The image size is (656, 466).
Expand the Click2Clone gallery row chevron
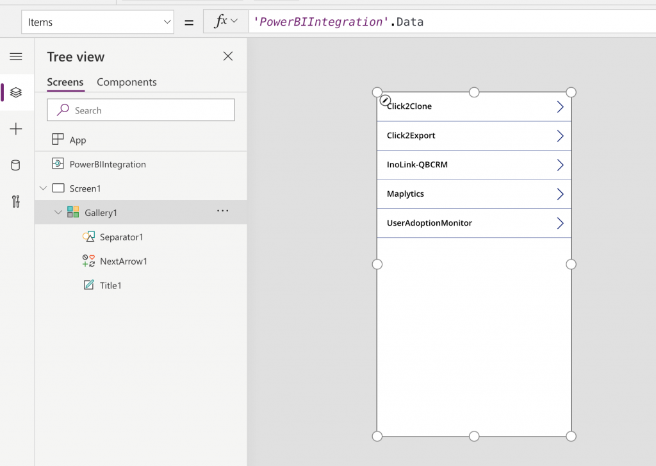click(560, 106)
